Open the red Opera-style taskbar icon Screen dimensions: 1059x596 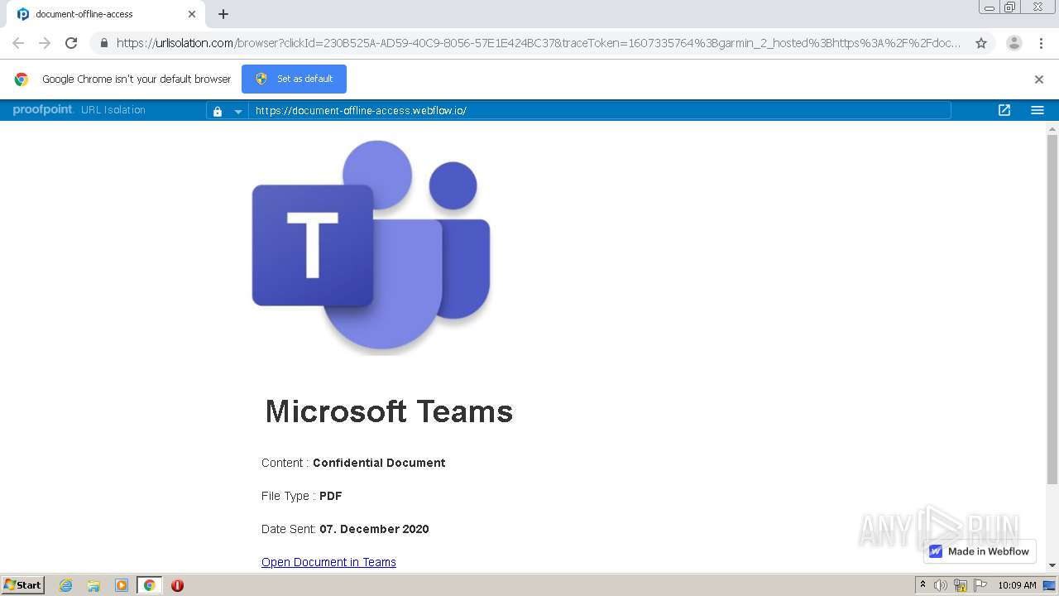coord(177,585)
